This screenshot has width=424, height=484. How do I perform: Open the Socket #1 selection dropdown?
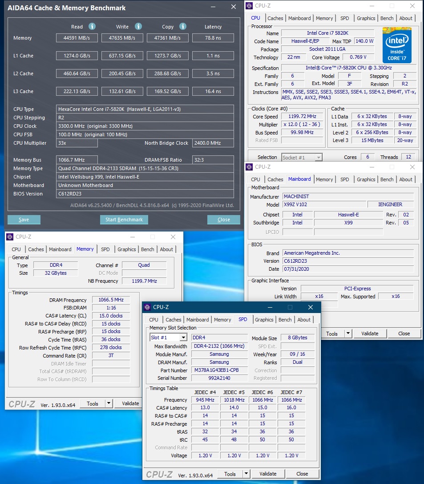pos(319,158)
